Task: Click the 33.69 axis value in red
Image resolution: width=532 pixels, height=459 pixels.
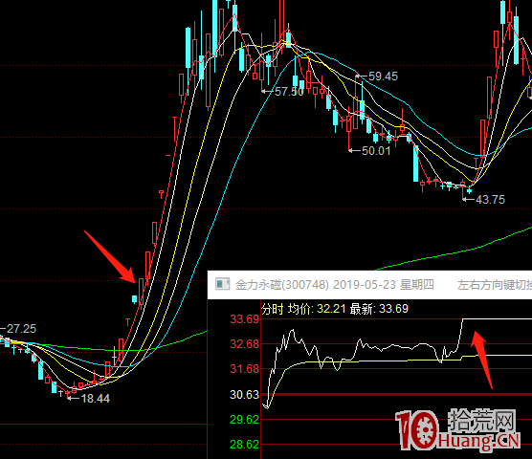Action: (244, 319)
